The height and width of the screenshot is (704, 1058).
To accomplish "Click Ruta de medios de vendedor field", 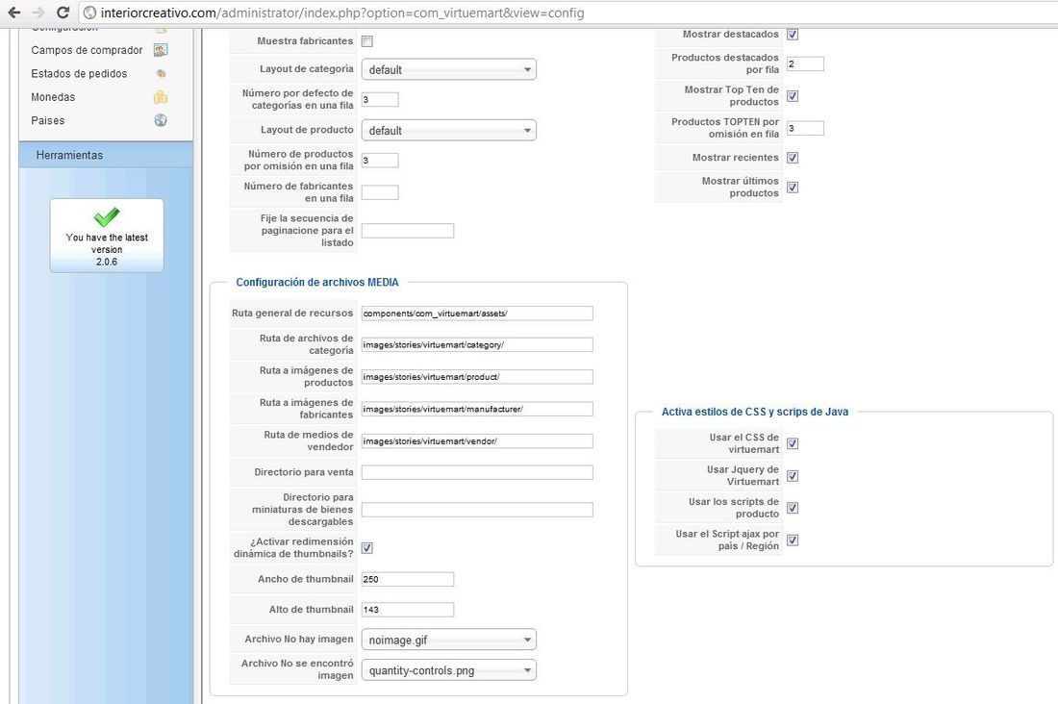I will pyautogui.click(x=477, y=441).
